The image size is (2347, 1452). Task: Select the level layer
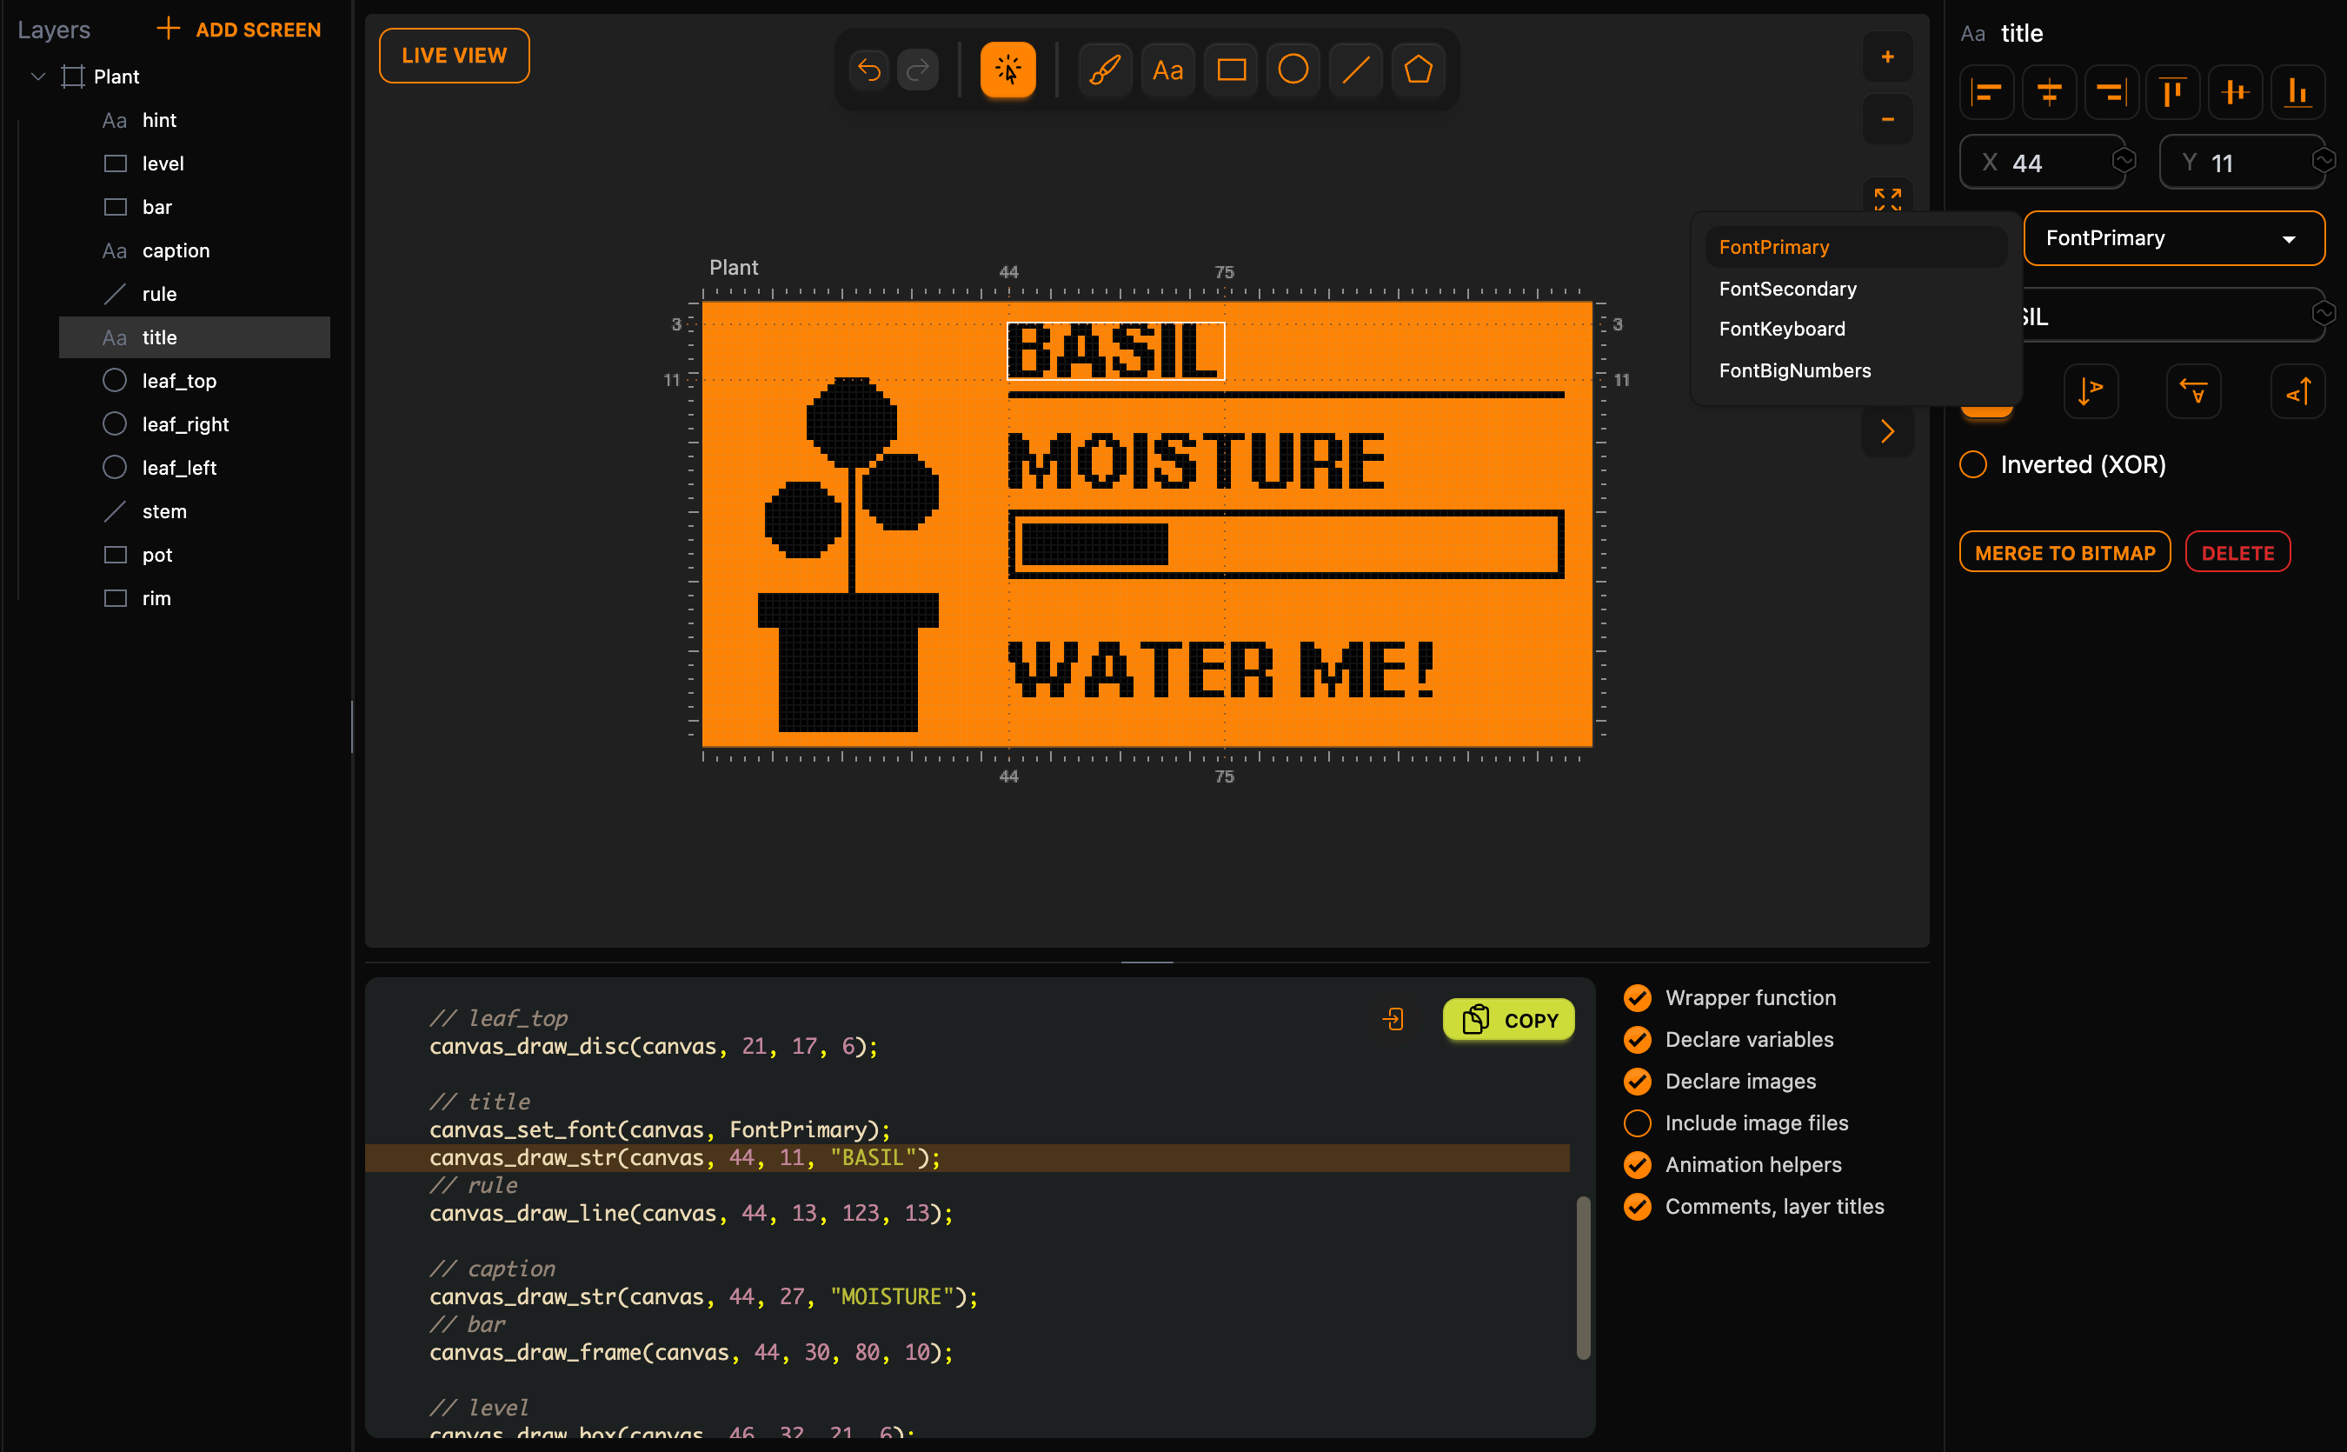[195, 163]
